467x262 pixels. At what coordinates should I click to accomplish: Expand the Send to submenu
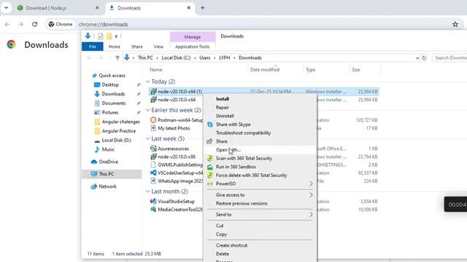(x=260, y=215)
